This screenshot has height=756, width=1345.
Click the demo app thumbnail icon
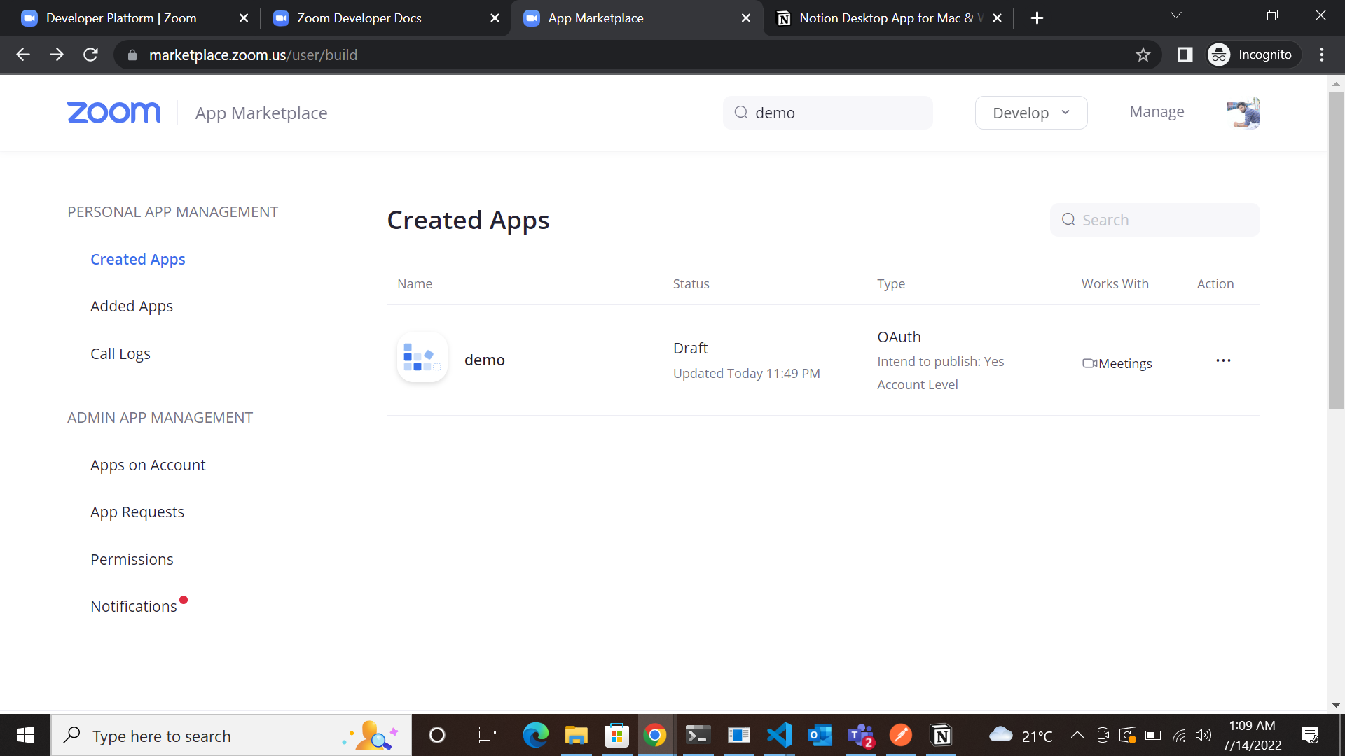[x=422, y=357]
